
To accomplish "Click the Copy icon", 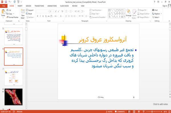I will click(7, 14).
